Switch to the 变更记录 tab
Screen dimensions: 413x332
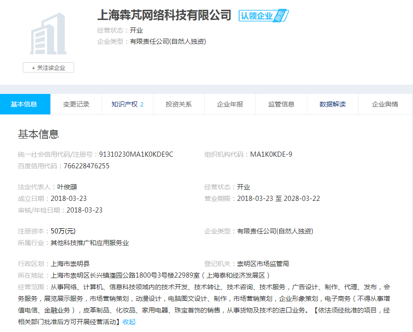76,104
